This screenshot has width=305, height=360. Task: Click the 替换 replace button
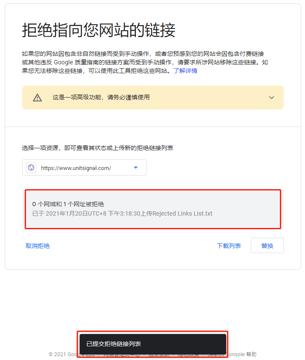(x=267, y=245)
